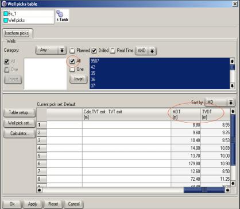Viewport: 240px width, 209px height.
Task: Click MDT cell value 179.80
Action: (x=186, y=164)
